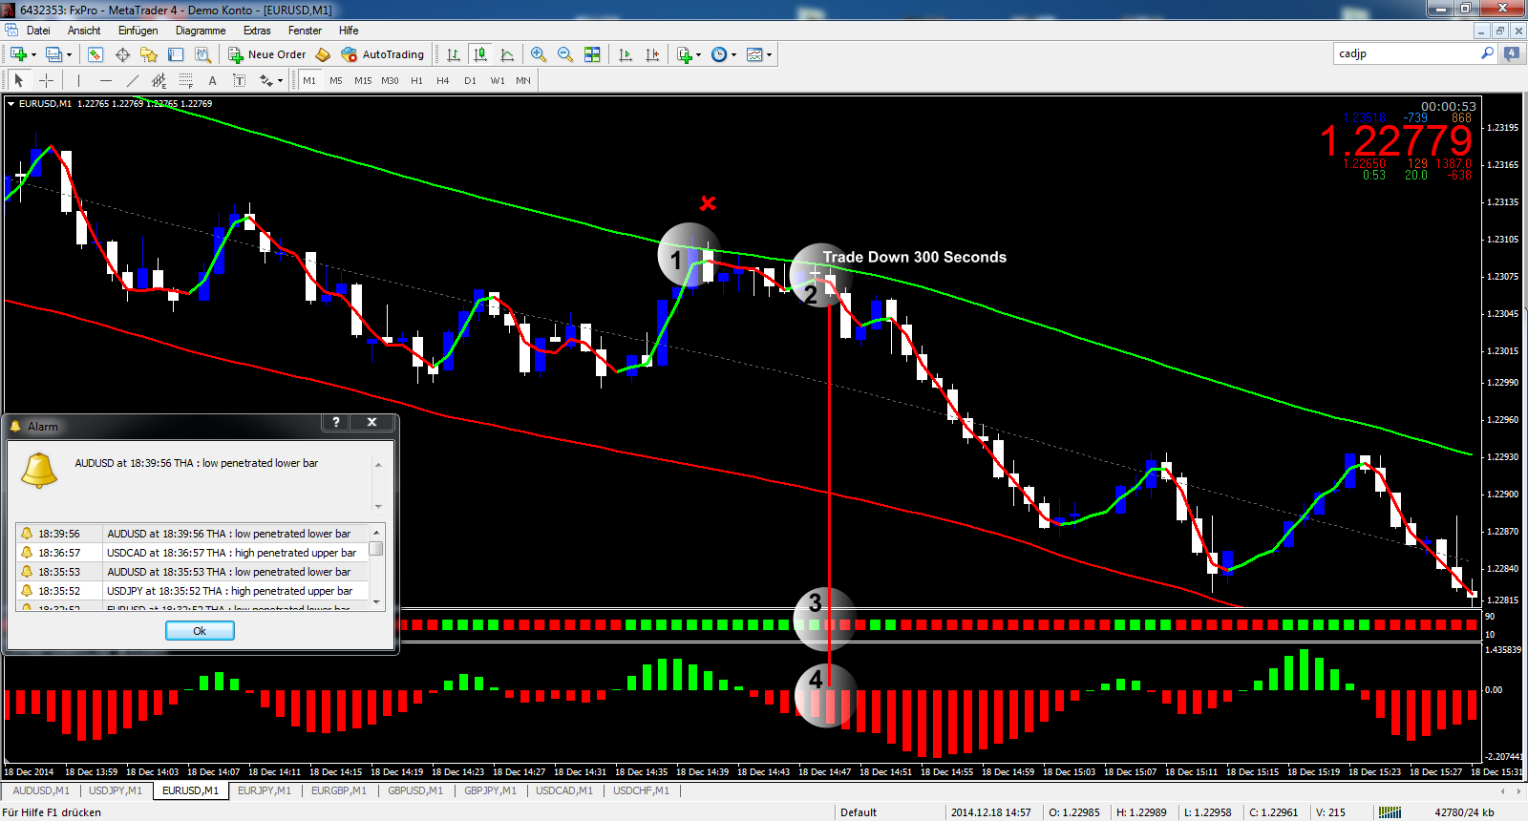The image size is (1528, 821).
Task: Open the Extras menu
Action: [x=257, y=31]
